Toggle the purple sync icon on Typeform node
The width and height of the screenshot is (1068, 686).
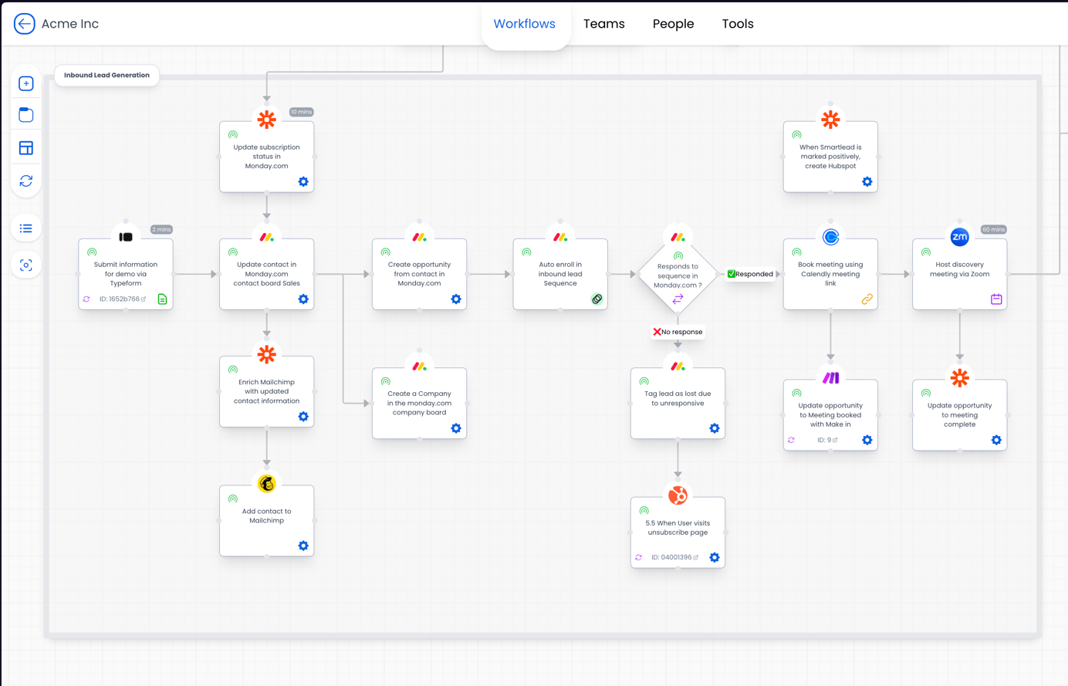[x=86, y=299]
